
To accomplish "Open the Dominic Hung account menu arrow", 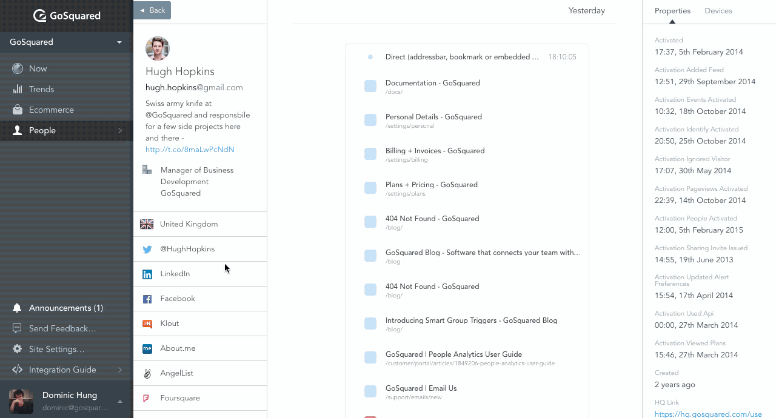I will [120, 401].
